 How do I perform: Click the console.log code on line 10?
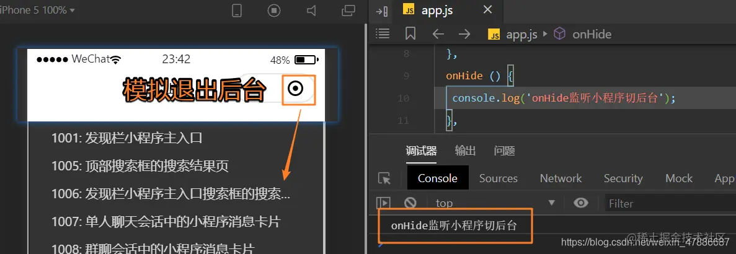563,99
